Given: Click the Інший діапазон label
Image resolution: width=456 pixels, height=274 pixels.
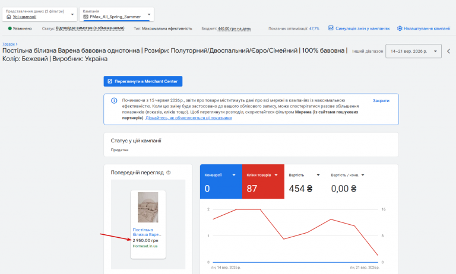Looking at the screenshot, I should click(368, 51).
